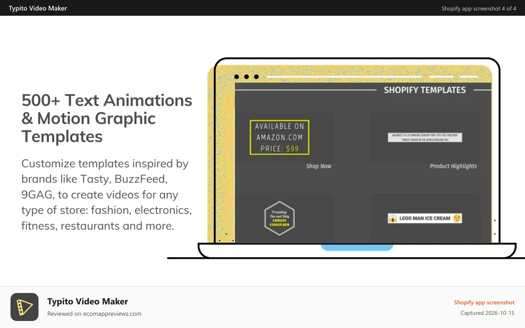
Task: Click the blue button below the laptop screen
Action: click(x=357, y=247)
